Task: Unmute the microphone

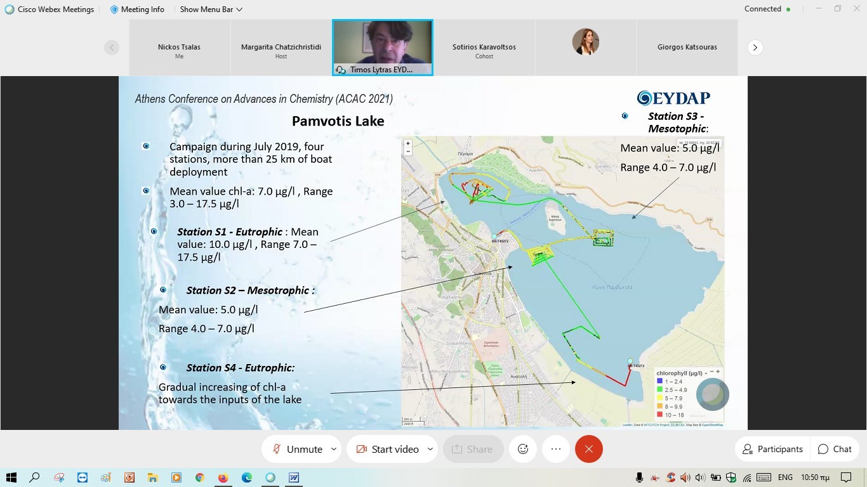Action: [297, 449]
